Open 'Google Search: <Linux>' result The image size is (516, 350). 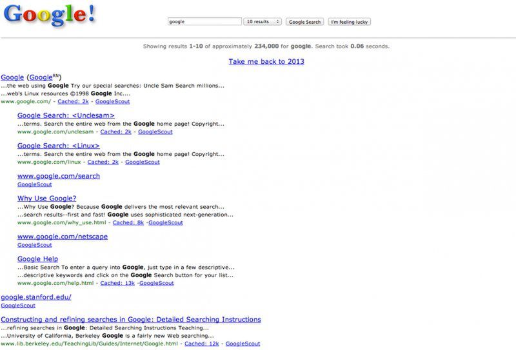59,146
